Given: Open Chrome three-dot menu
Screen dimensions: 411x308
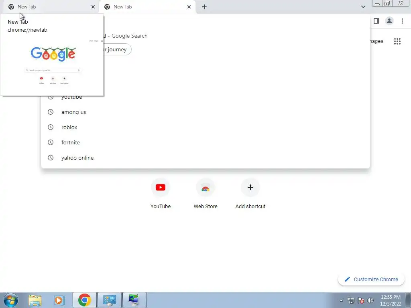Looking at the screenshot, I should coord(402,21).
